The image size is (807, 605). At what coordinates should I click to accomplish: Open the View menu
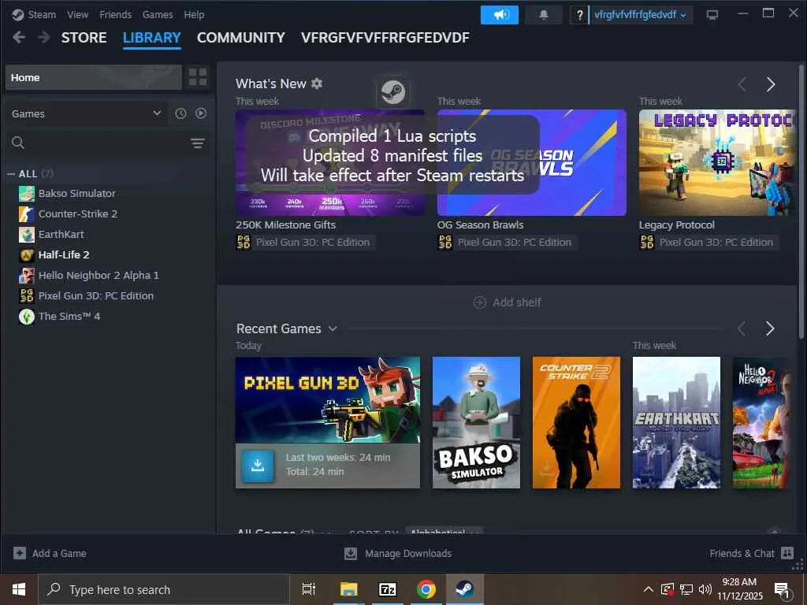click(77, 14)
